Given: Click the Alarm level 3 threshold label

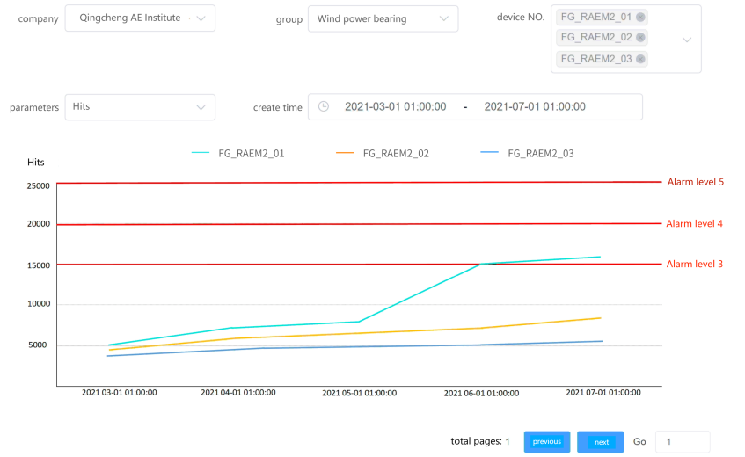Looking at the screenshot, I should click(x=695, y=264).
